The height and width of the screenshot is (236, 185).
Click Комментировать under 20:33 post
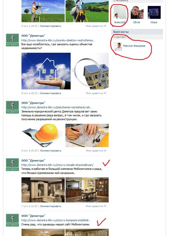51,93
